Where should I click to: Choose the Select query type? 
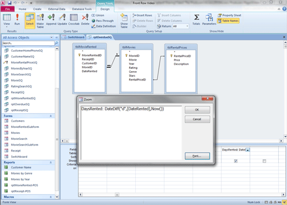30,20
